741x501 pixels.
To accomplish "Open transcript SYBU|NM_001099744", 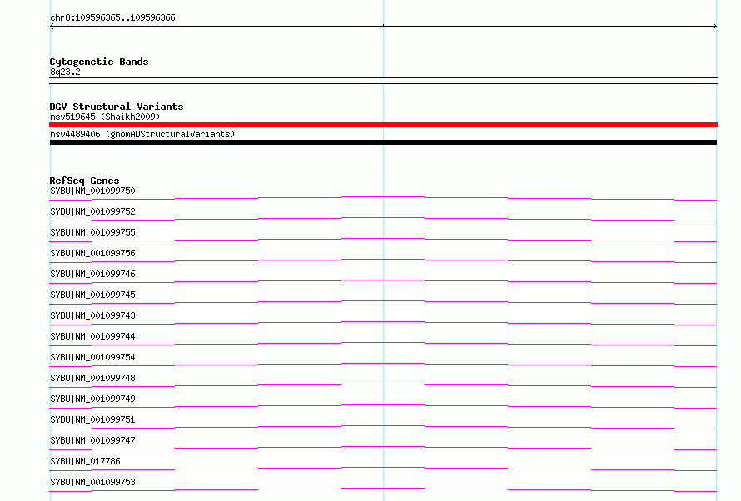I will click(x=92, y=336).
